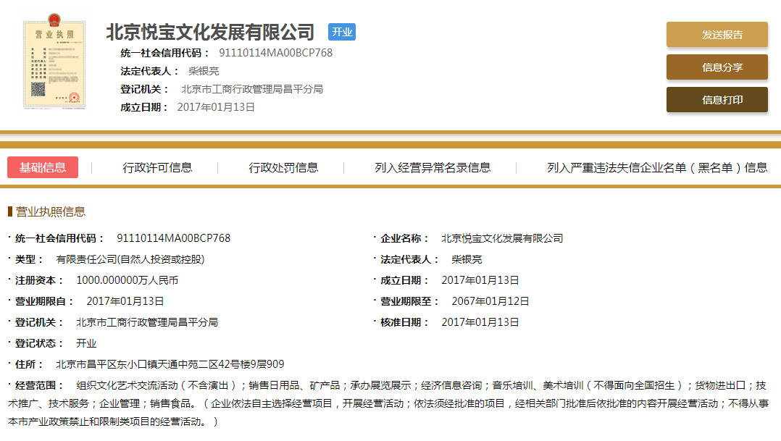Go to the 列入经营异常名录信息 tab

click(433, 167)
